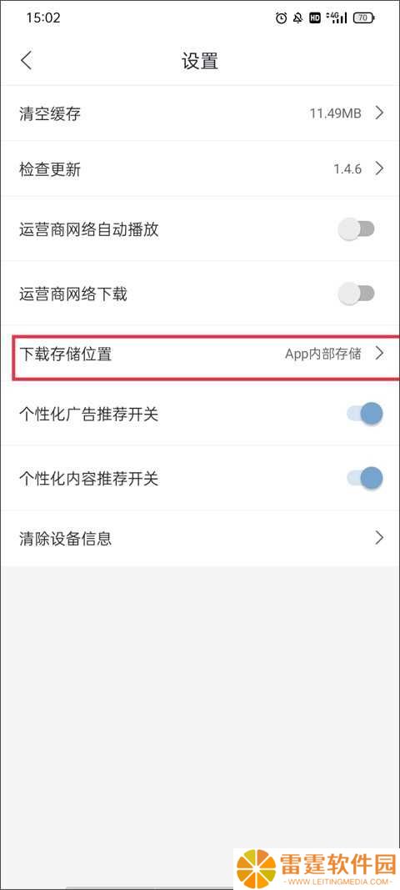
Task: Turn off 个性化广告推荐开关 toggle
Action: (365, 414)
